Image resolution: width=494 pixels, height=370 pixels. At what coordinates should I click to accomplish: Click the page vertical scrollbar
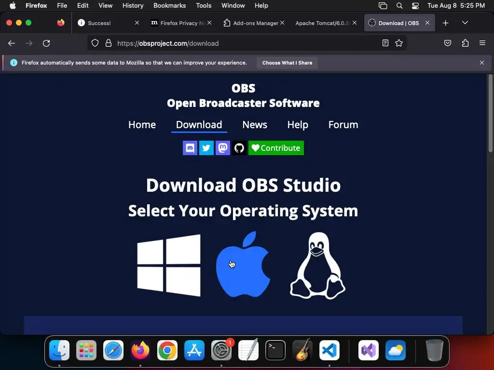pyautogui.click(x=490, y=113)
